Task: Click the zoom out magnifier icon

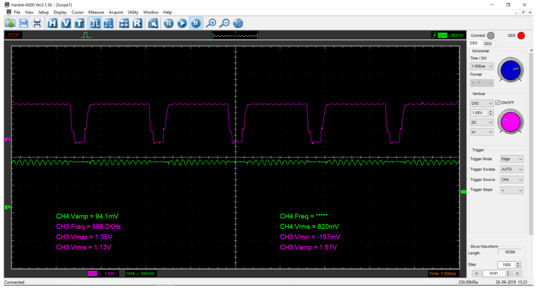Action: pos(225,23)
